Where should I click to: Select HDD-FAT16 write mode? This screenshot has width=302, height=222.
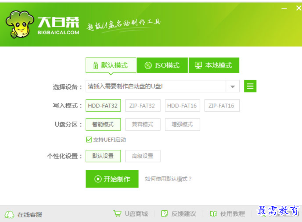pyautogui.click(x=182, y=106)
